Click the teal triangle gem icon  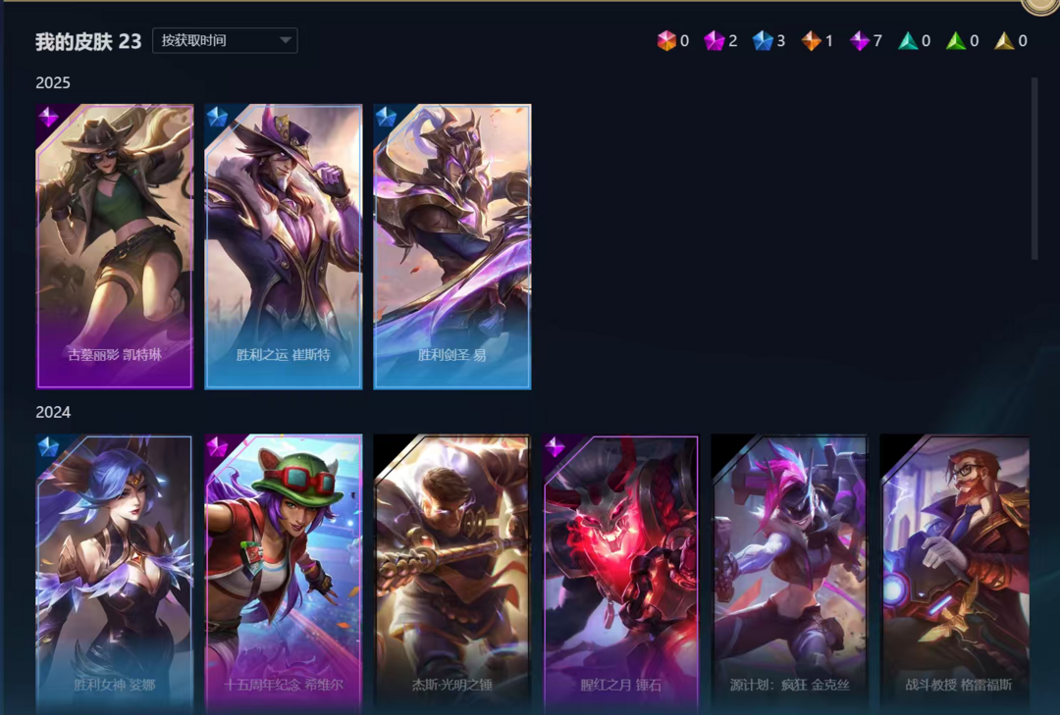pyautogui.click(x=908, y=41)
